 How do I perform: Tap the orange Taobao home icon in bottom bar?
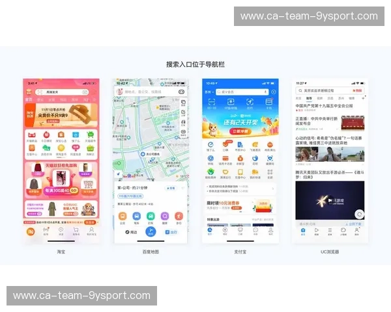point(31,231)
